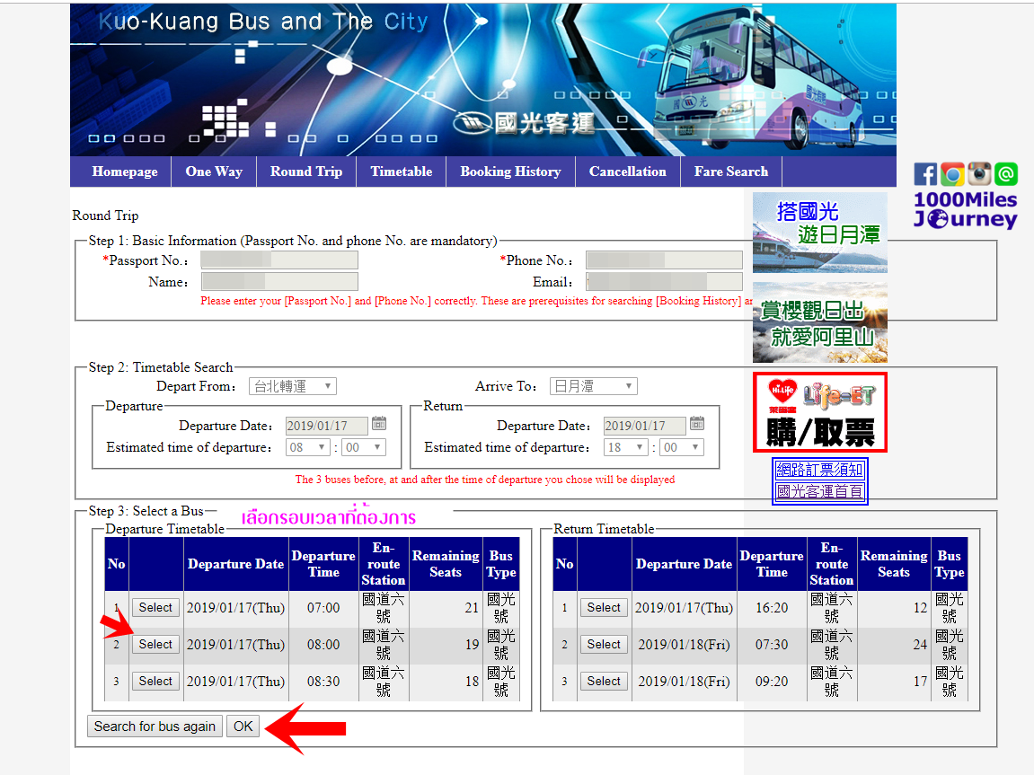Open Booking History menu item
This screenshot has height=775, width=1034.
click(x=510, y=172)
